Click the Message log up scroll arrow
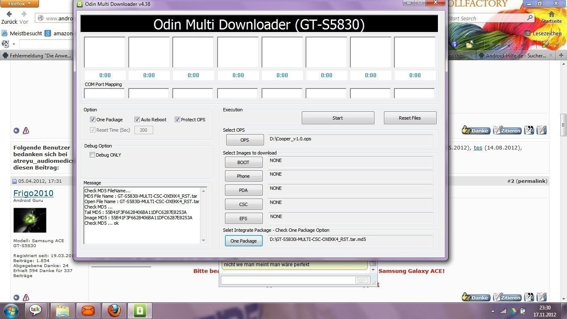The image size is (567, 319). (x=203, y=191)
